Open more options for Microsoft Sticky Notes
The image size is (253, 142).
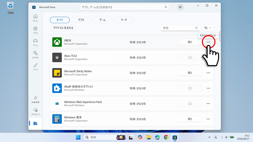[x=208, y=73]
